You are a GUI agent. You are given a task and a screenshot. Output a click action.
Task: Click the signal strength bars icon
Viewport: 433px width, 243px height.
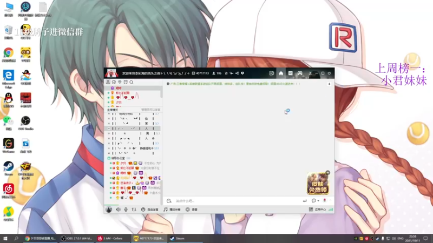(x=331, y=210)
